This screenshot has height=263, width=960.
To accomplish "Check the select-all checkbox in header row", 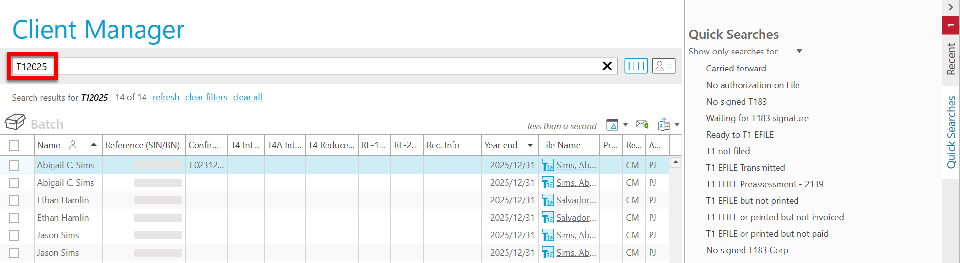I will (x=15, y=145).
